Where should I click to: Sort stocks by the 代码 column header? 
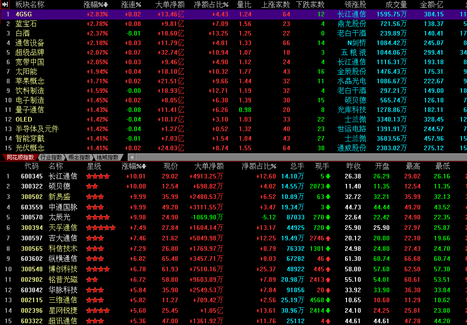click(x=31, y=167)
